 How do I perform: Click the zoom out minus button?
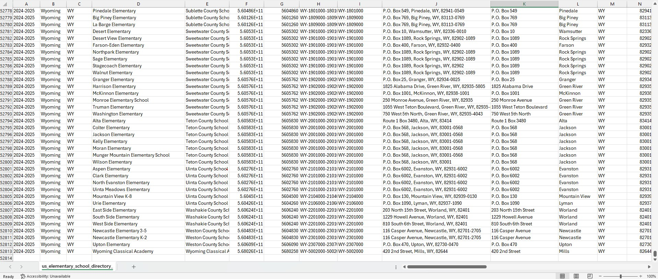point(600,276)
